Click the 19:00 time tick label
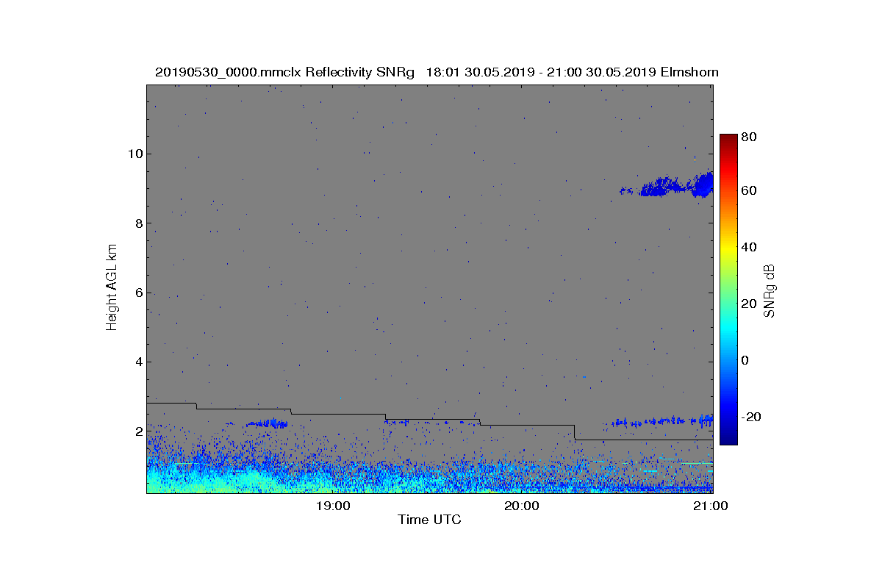 click(x=333, y=506)
